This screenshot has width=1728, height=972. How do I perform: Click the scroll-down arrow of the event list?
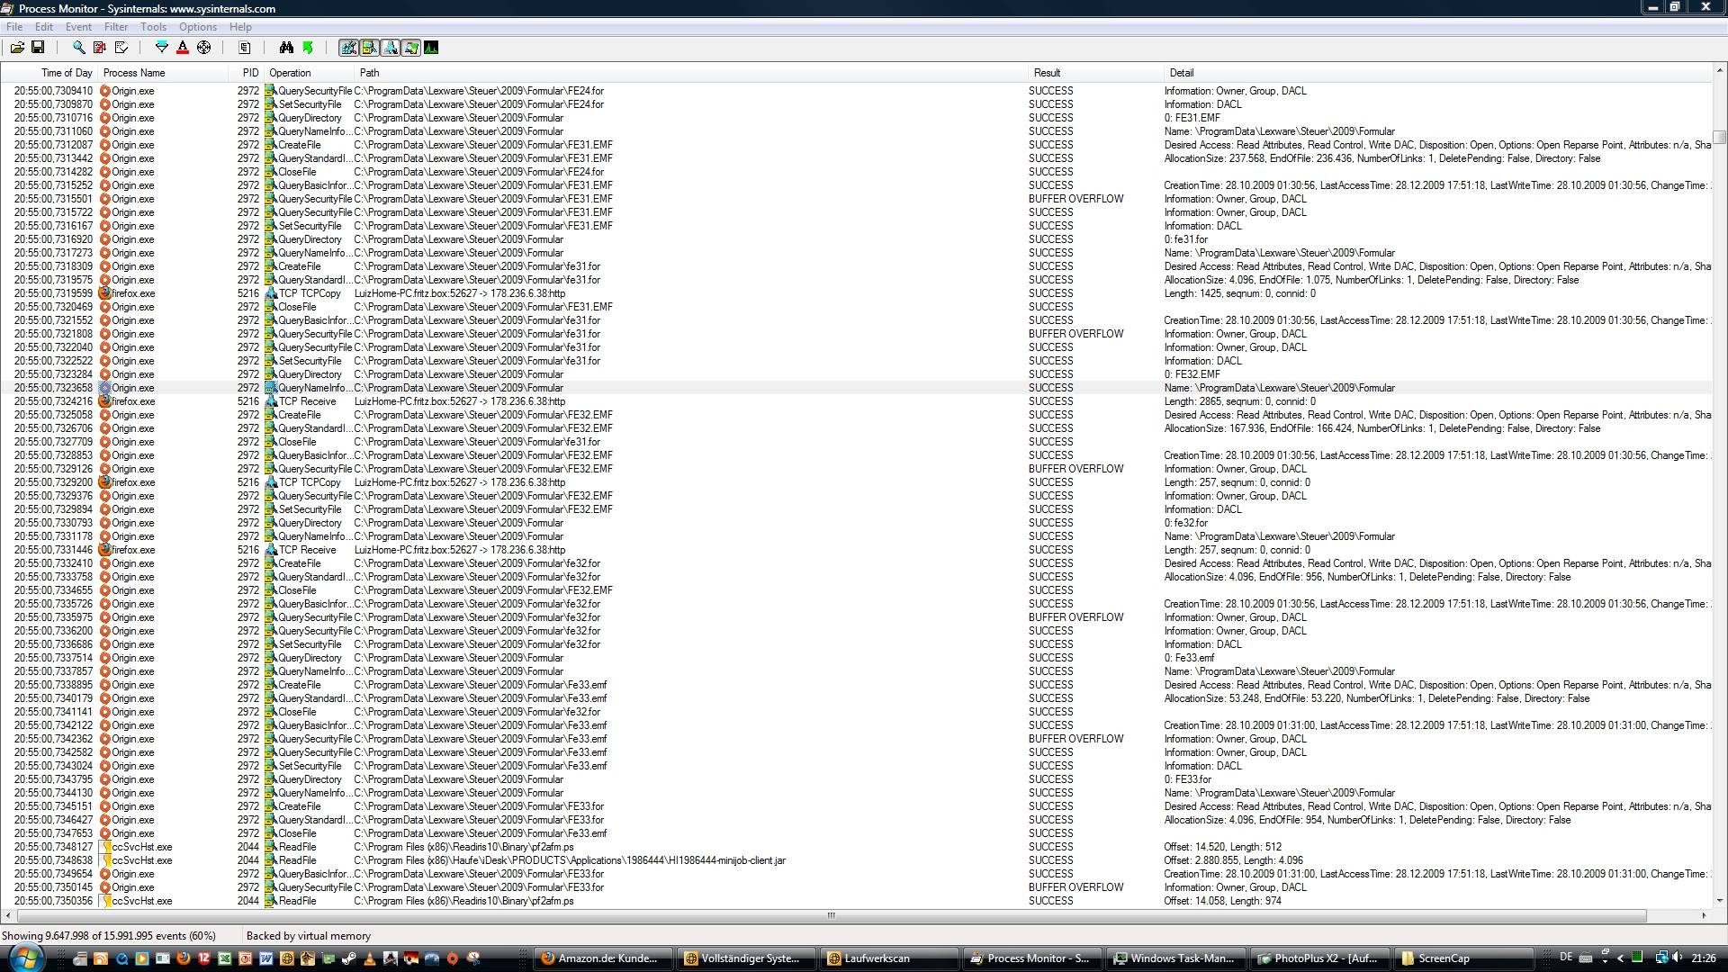[1720, 901]
